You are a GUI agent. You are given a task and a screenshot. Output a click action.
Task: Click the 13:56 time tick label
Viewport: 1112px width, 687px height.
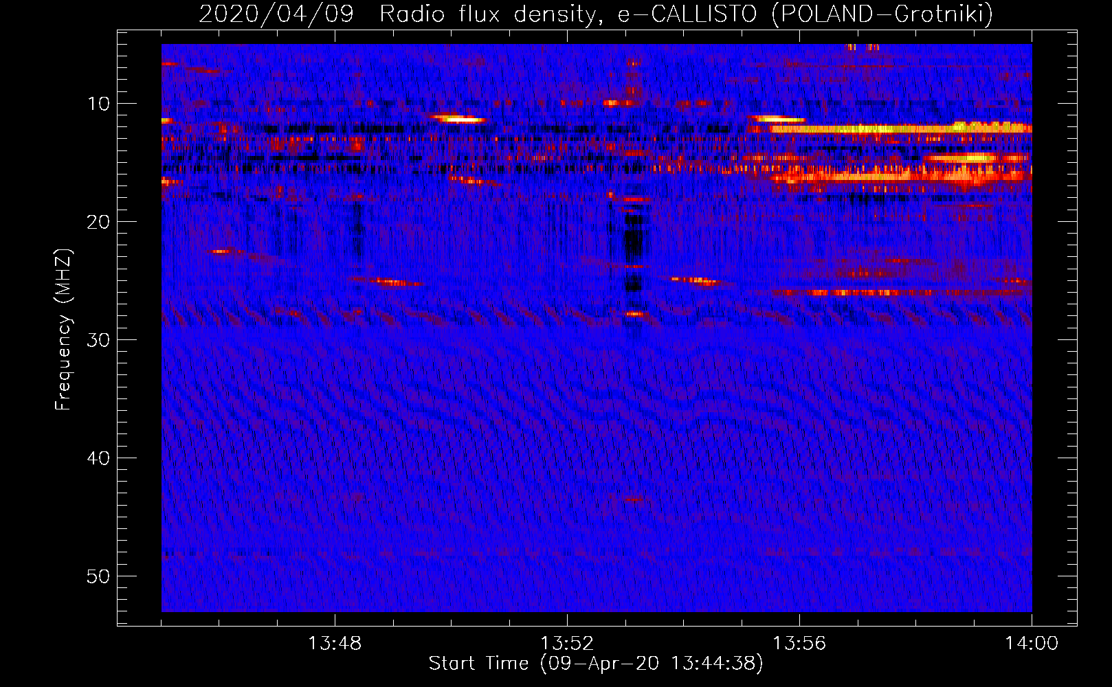[x=799, y=644]
